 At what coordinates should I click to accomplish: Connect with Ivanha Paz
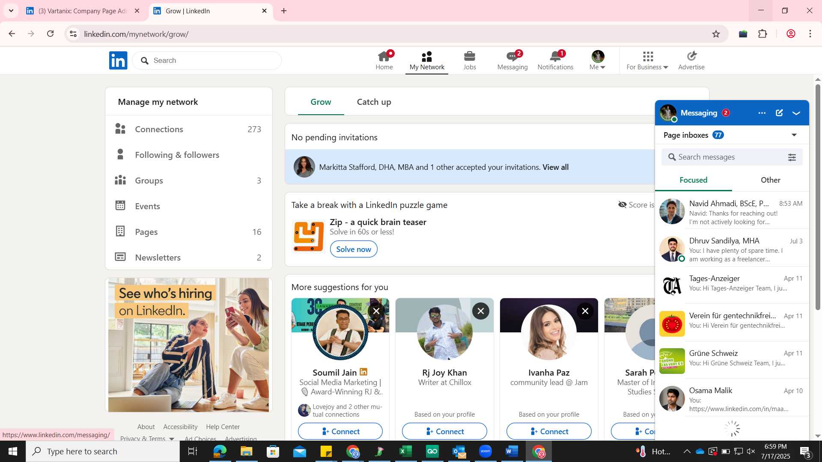549,431
